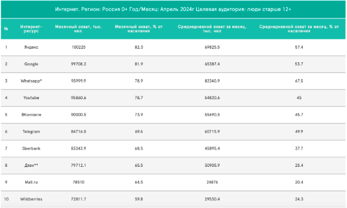
Task: Select the Wildberries resource name
Action: (x=31, y=199)
